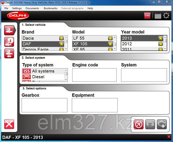Image resolution: width=173 pixels, height=142 pixels.
Task: Click the Delphi logo
Action: (18, 16)
